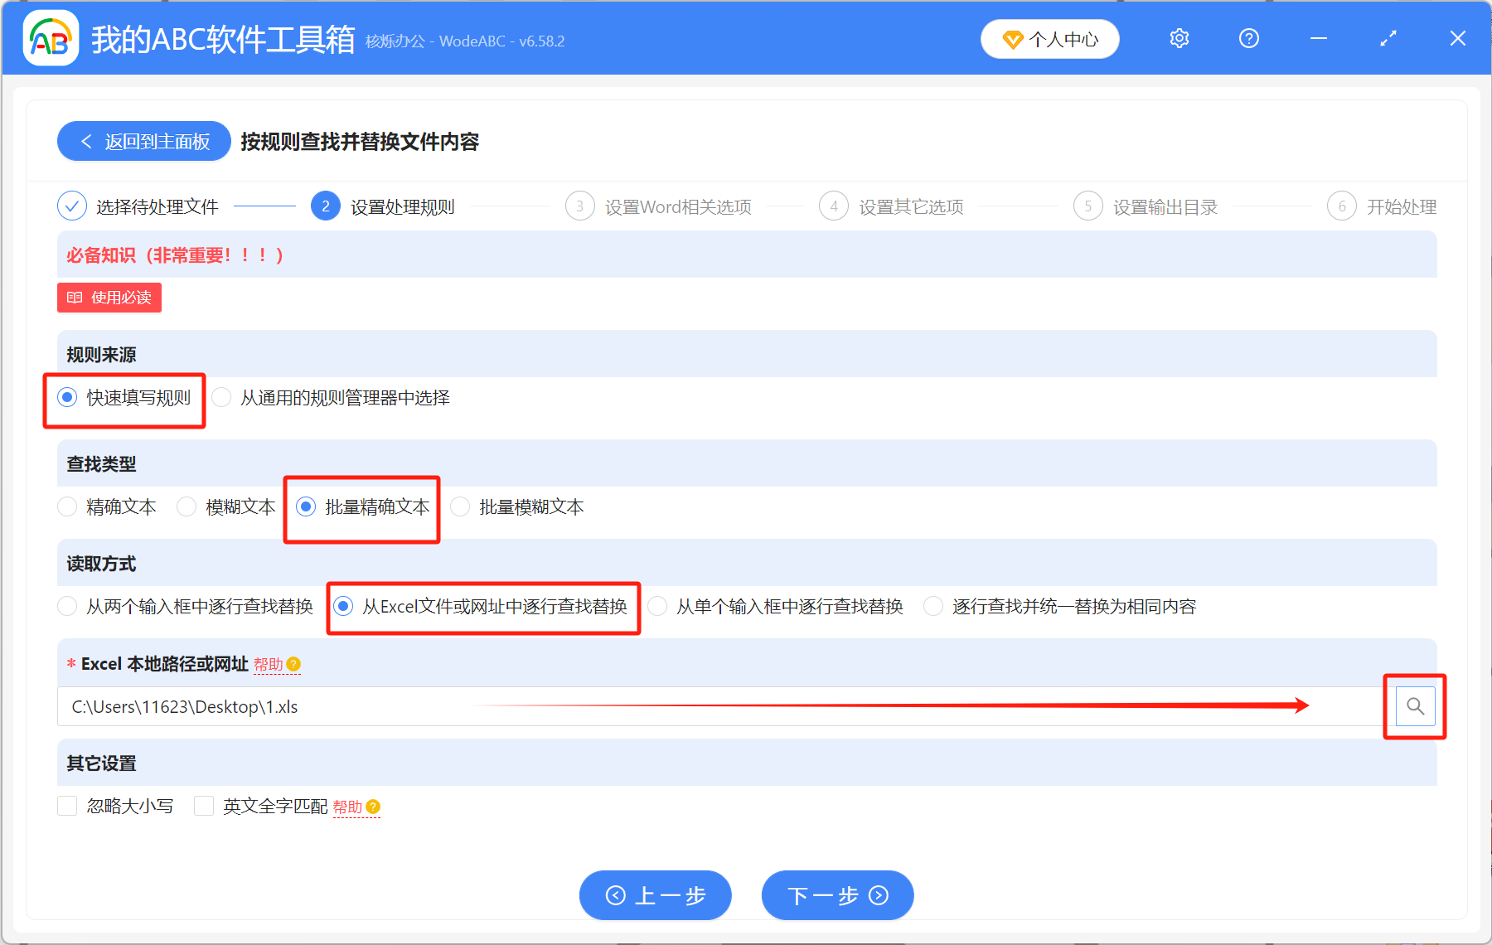This screenshot has height=945, width=1492.
Task: Click the book icon on the 使用必读 button
Action: (x=75, y=298)
